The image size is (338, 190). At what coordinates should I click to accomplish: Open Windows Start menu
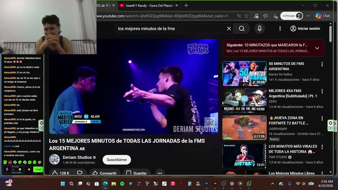click(63, 184)
